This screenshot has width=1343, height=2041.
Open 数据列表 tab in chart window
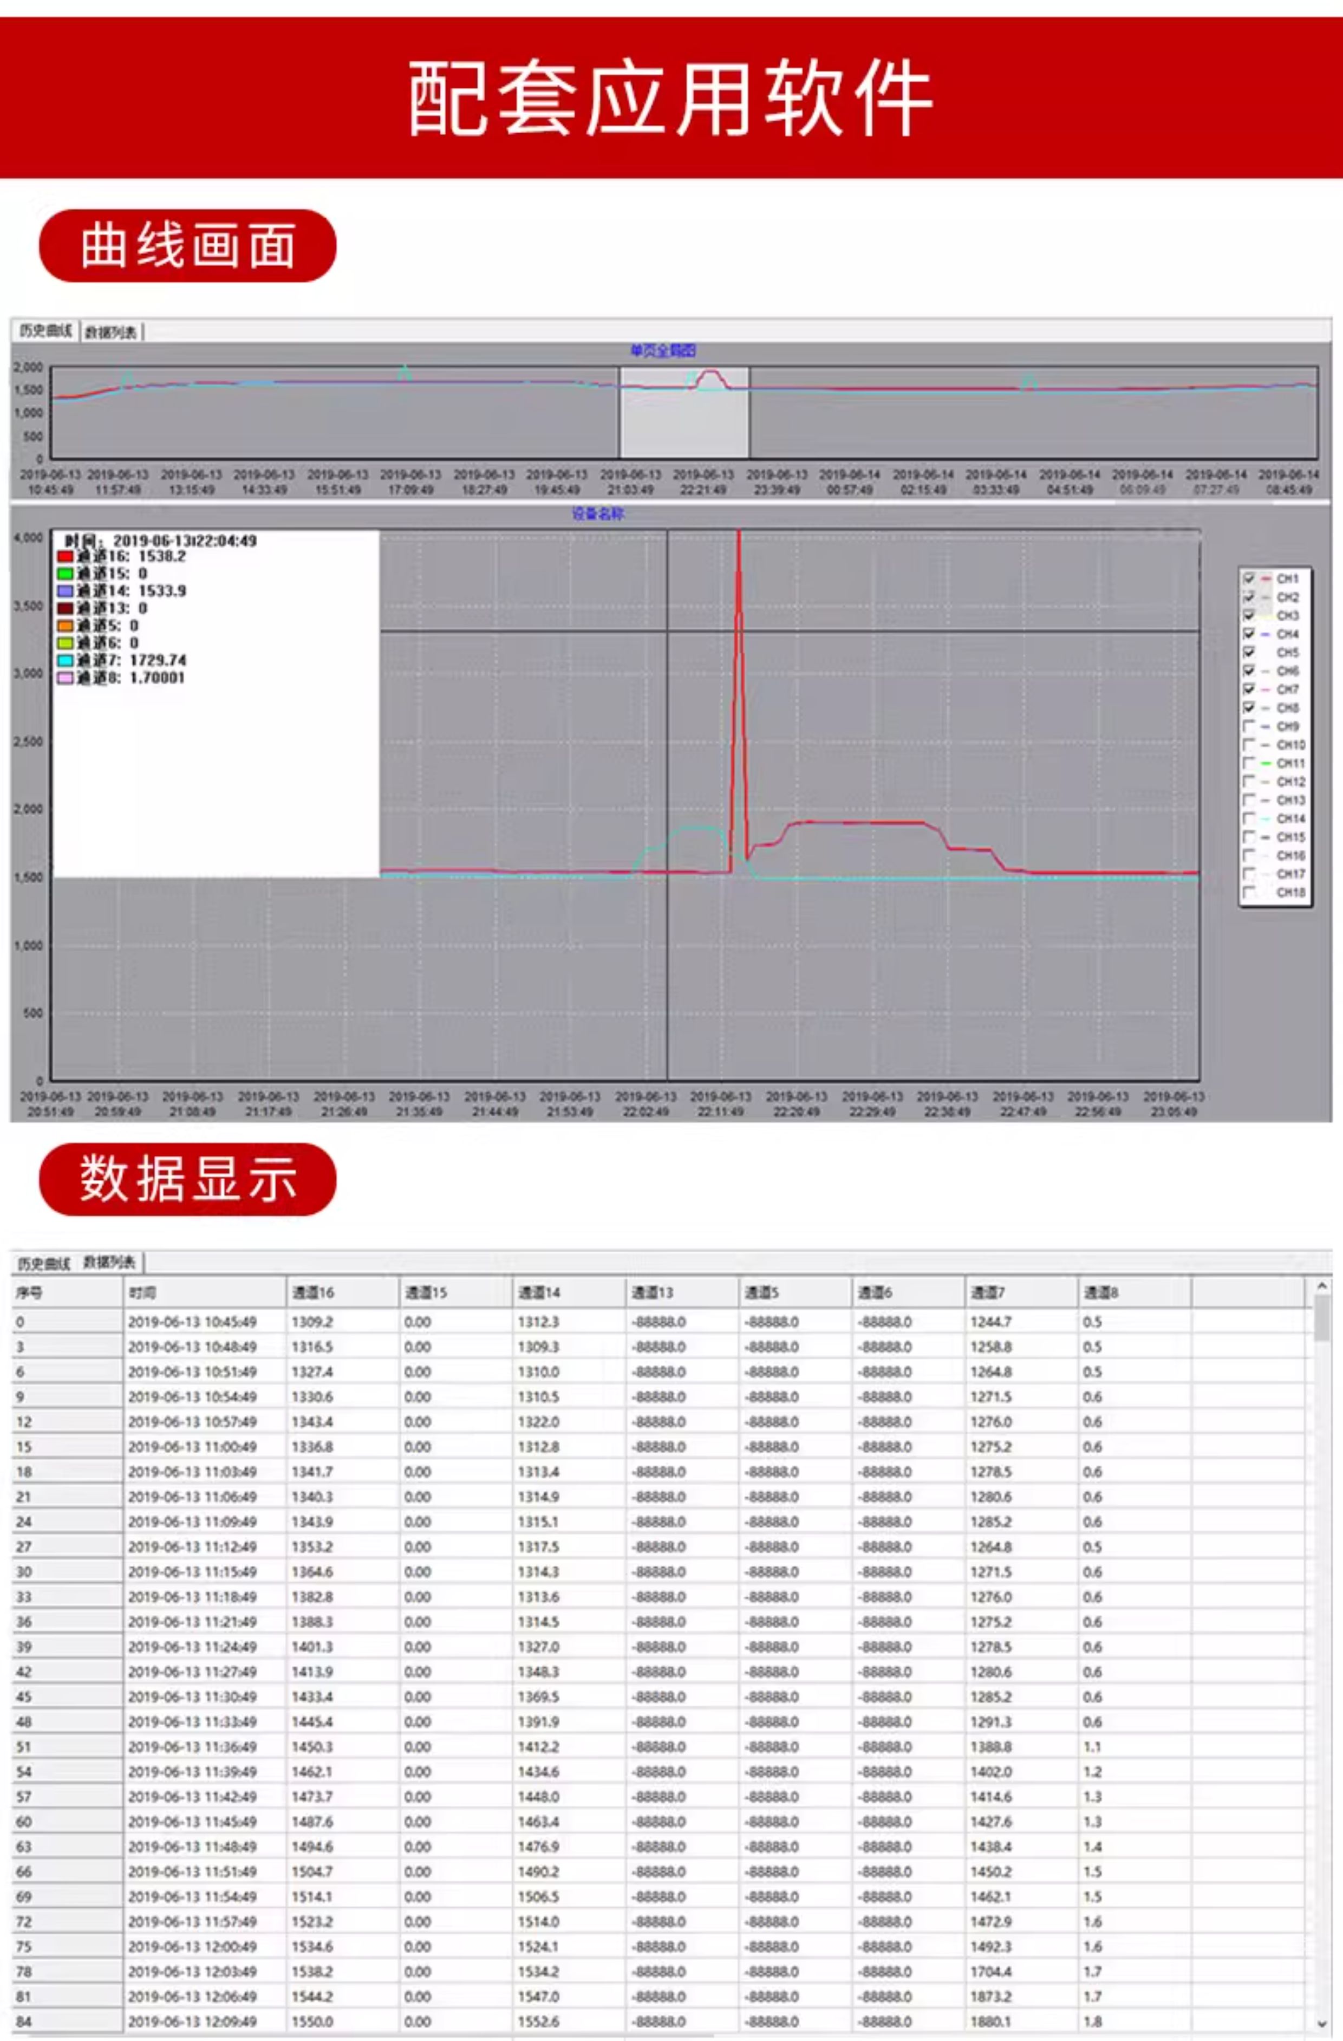(110, 333)
